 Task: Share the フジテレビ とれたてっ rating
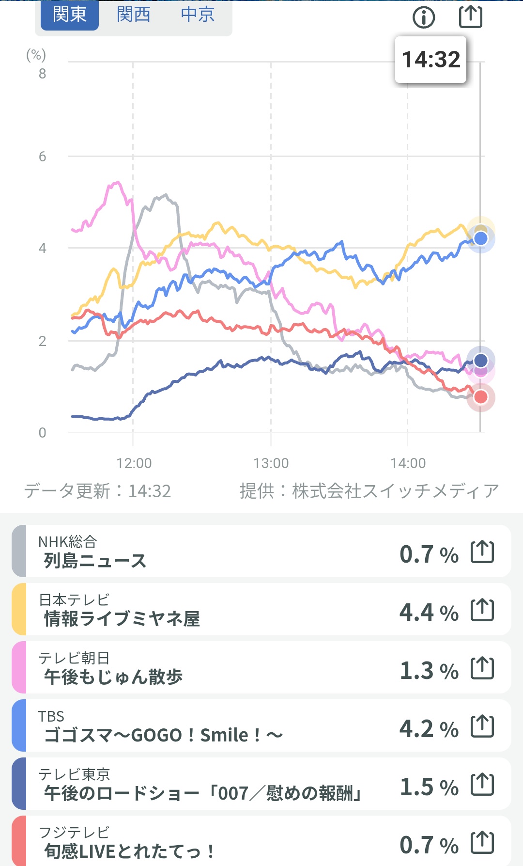(x=482, y=843)
